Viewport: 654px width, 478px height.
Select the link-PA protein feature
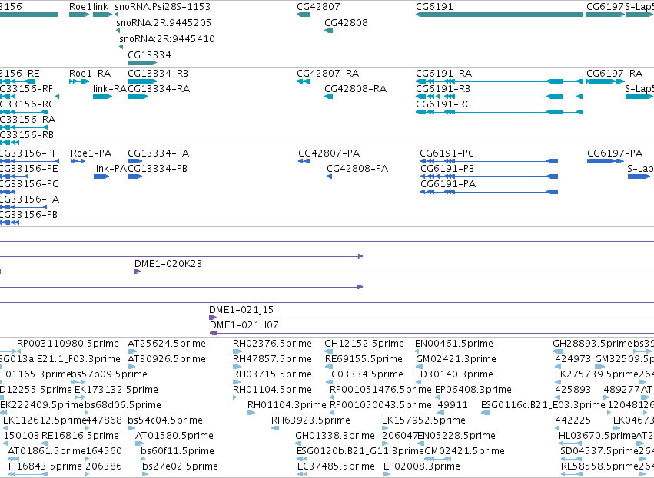tap(101, 176)
